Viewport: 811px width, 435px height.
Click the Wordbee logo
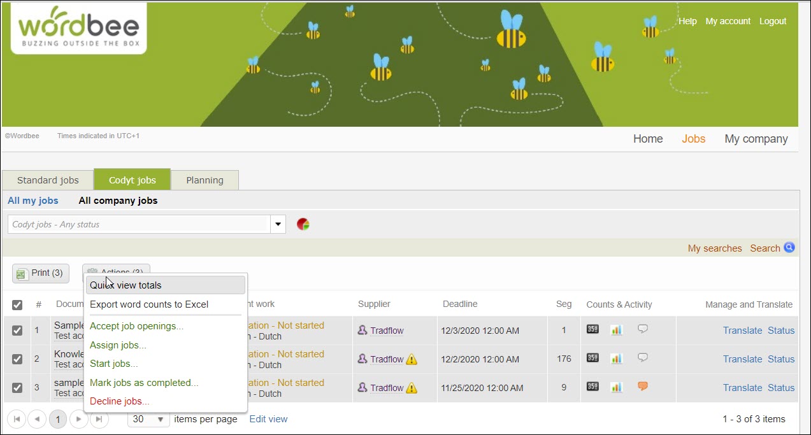79,29
